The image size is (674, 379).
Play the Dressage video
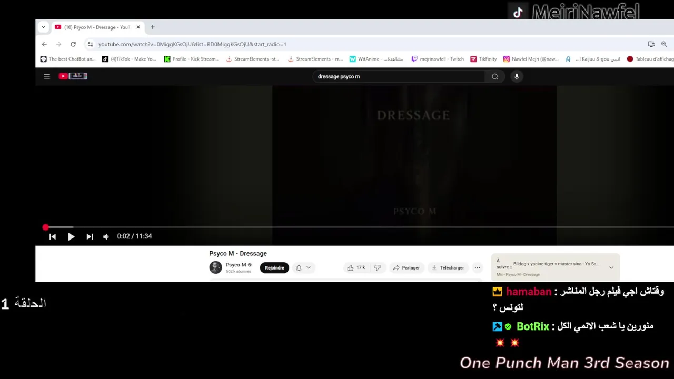click(71, 236)
